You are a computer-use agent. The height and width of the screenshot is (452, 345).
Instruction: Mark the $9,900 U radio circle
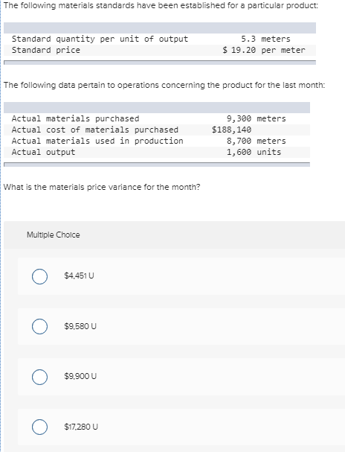coord(39,377)
